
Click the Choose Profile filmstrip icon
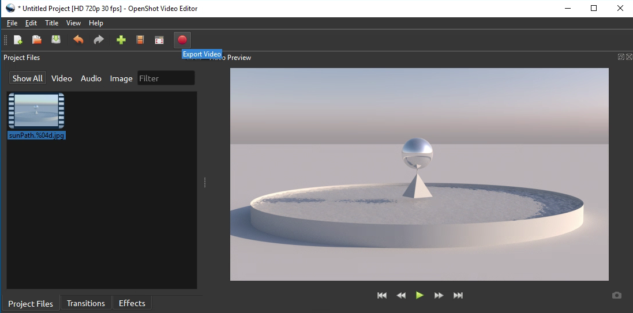click(140, 40)
